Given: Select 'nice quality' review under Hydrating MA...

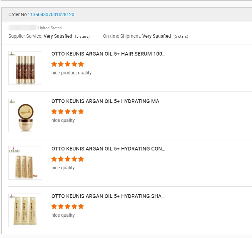Looking at the screenshot, I should click(63, 120).
